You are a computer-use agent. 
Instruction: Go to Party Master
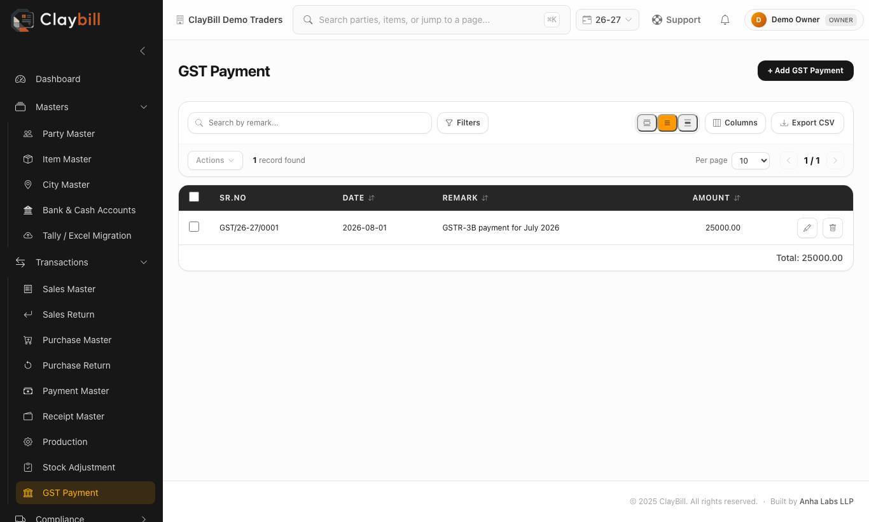pos(85,134)
